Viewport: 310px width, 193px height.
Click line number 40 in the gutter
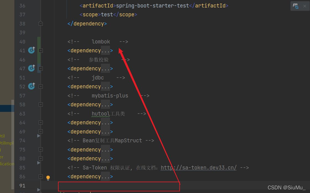22,42
